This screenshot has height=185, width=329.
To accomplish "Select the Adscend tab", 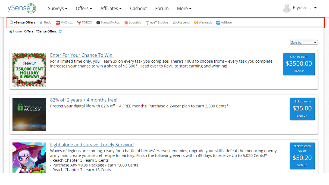I will [181, 23].
